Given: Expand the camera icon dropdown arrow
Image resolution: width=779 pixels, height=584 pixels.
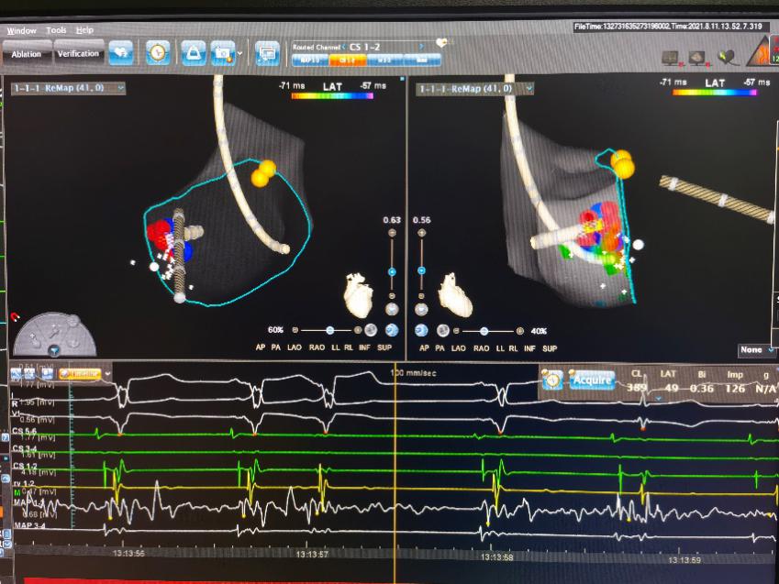Looking at the screenshot, I should (x=239, y=53).
